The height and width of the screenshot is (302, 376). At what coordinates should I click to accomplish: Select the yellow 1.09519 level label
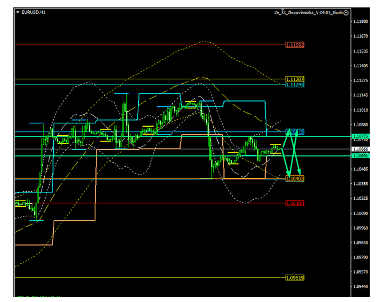point(294,277)
